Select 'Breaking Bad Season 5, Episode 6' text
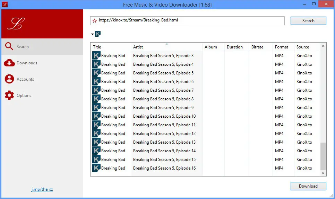The width and height of the screenshot is (335, 199). click(x=163, y=82)
